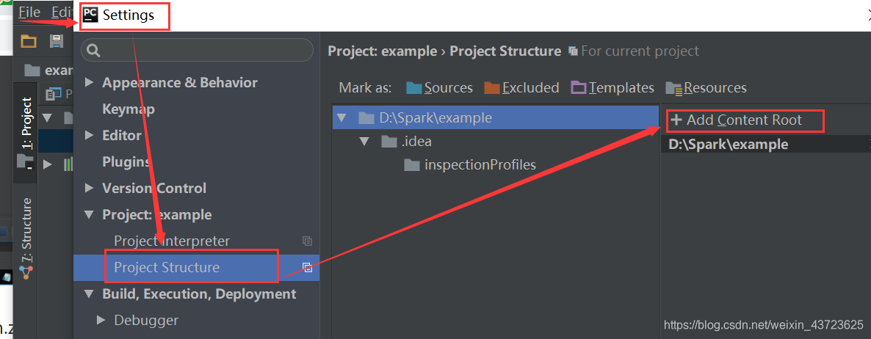Click the open folder toolbar icon
871x339 pixels.
pos(29,41)
